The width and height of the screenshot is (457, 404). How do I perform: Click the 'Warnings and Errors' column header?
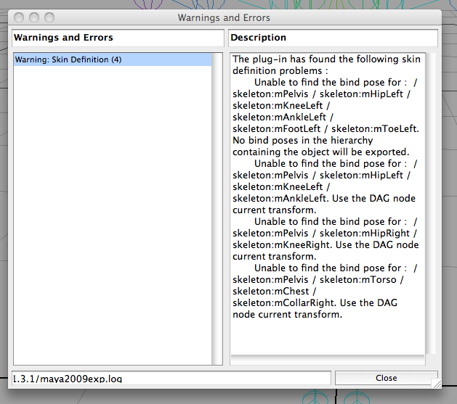click(x=118, y=38)
